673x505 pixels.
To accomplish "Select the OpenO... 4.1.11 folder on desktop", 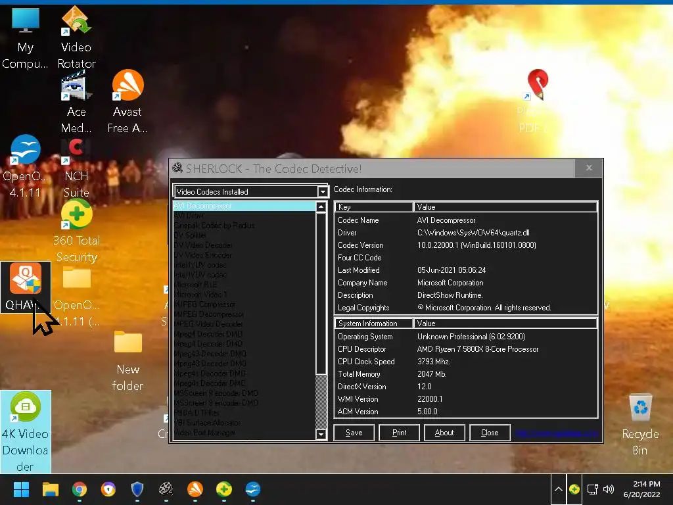I will [76, 297].
